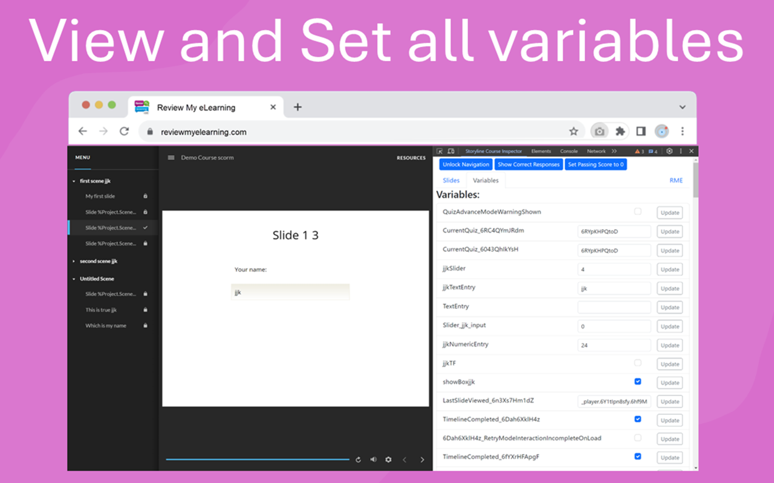
Task: Click the camera extension icon
Action: pos(599,132)
